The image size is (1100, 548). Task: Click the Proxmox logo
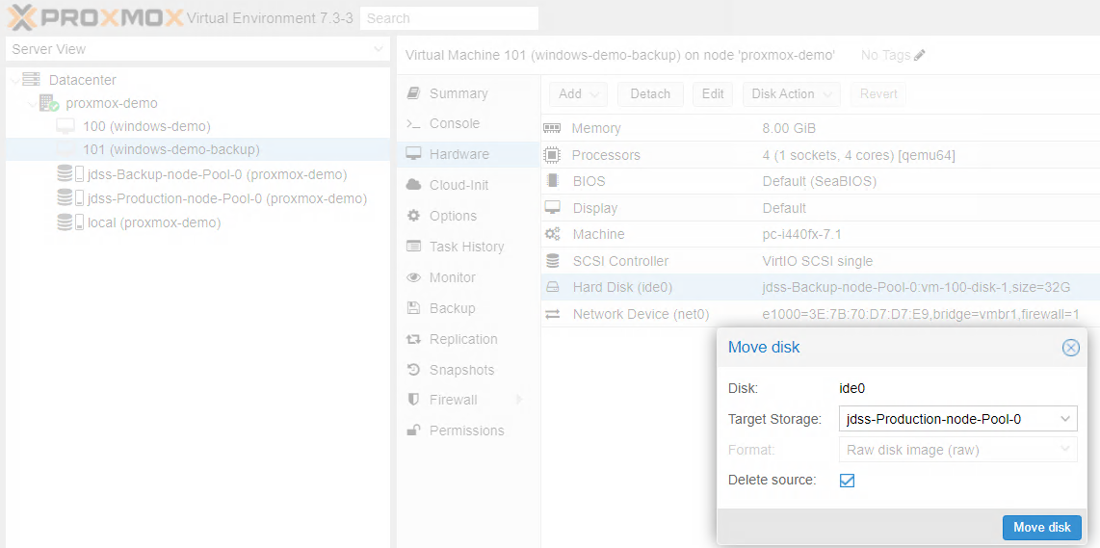[95, 16]
